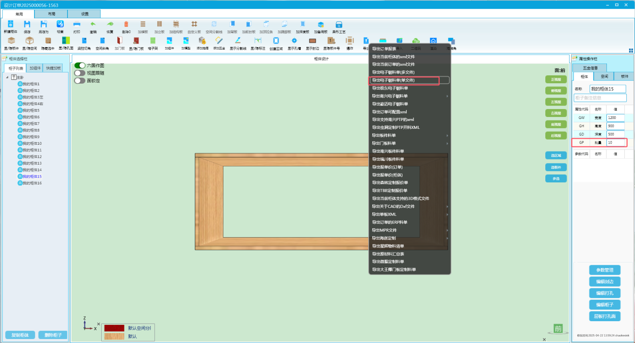Click the 层板打孔面 button
This screenshot has width=635, height=343.
coord(604,316)
